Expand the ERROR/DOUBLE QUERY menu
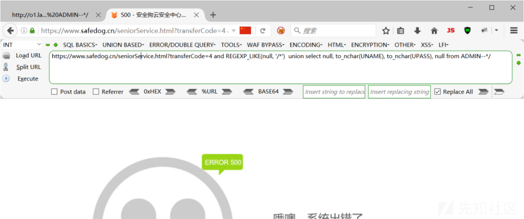The image size is (524, 219). point(182,45)
